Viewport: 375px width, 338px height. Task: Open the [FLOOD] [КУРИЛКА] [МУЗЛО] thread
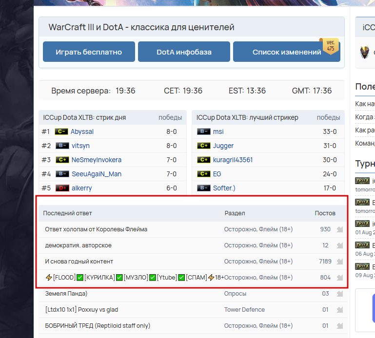point(135,277)
